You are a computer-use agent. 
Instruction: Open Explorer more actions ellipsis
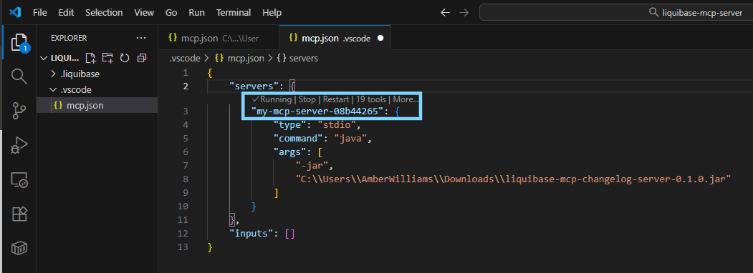[x=140, y=38]
